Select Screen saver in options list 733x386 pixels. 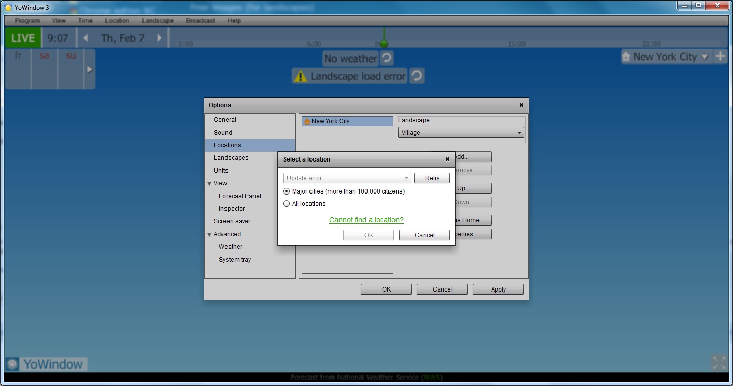232,221
